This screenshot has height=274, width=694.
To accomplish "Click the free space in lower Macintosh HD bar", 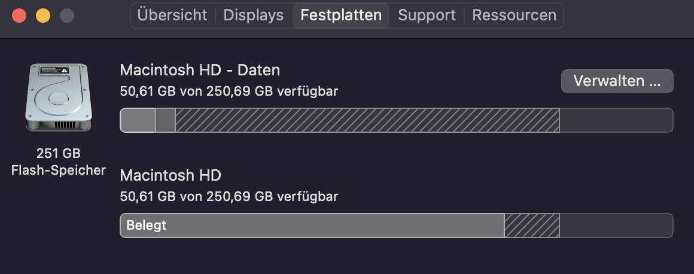I will (x=616, y=226).
